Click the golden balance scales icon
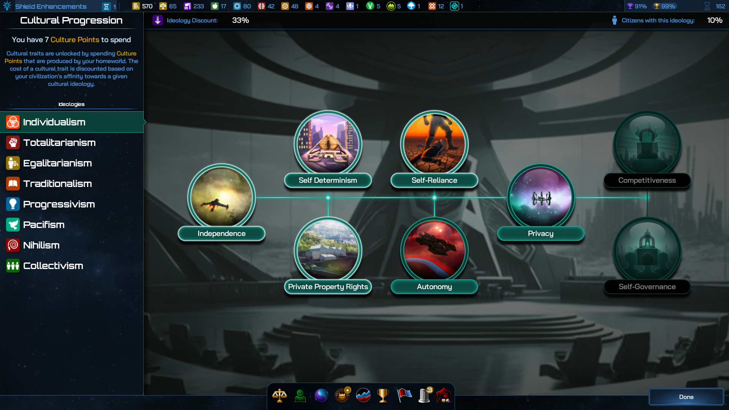Image resolution: width=729 pixels, height=410 pixels. tap(279, 396)
